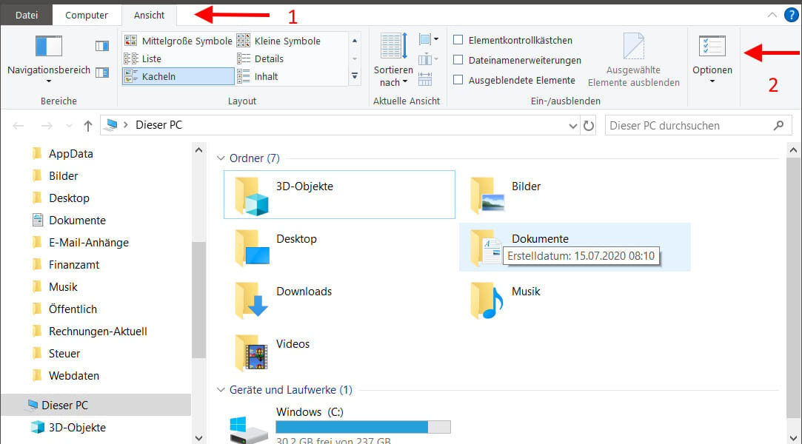This screenshot has height=444, width=802.
Task: Open Rechnungen-Aktuell in navigation tree
Action: click(98, 331)
